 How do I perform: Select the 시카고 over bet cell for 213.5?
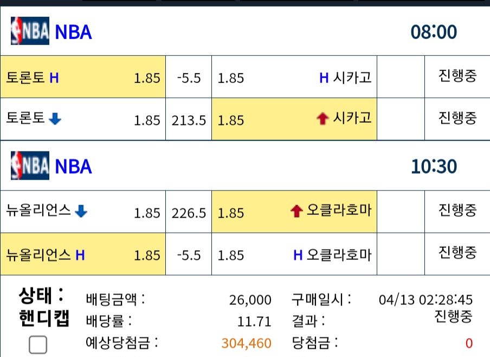[294, 119]
